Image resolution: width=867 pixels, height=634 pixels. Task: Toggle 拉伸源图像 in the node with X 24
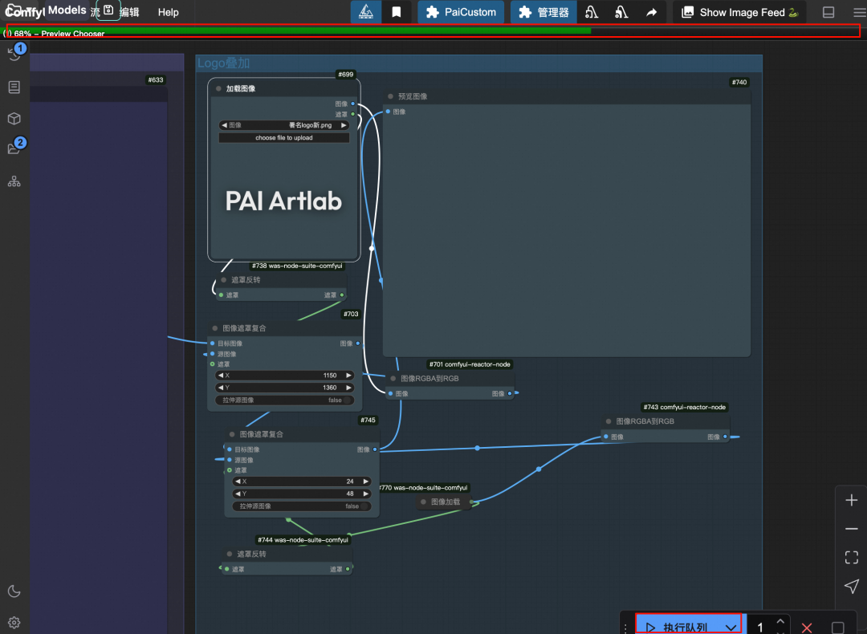(301, 506)
